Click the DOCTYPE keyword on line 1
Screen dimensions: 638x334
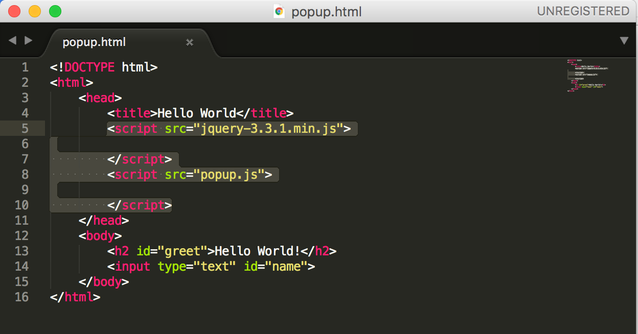click(x=89, y=67)
